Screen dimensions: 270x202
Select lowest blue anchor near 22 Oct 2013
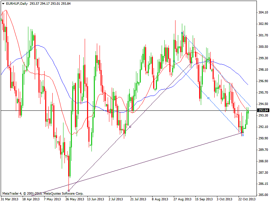point(242,135)
